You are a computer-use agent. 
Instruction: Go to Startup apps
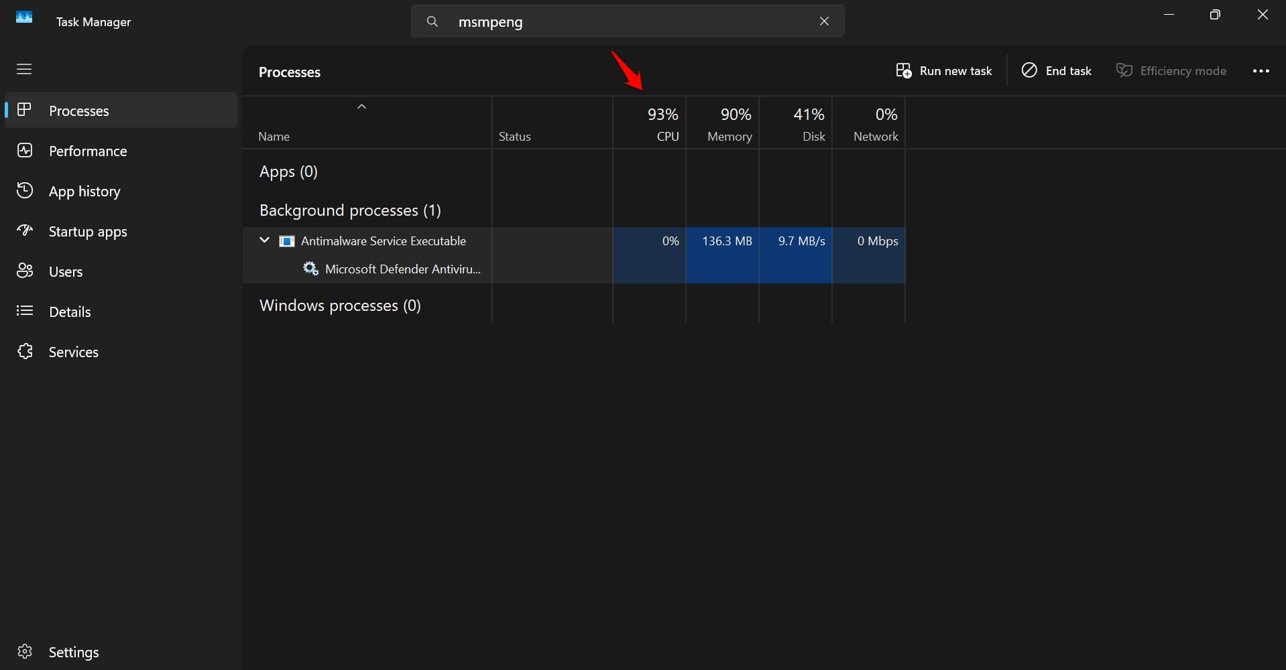pyautogui.click(x=121, y=231)
